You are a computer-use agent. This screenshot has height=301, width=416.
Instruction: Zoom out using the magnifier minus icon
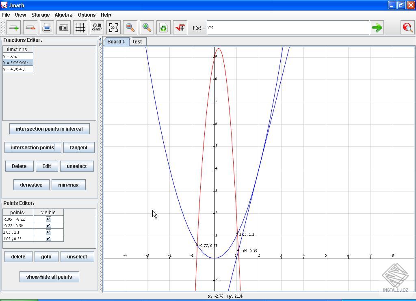(x=130, y=27)
